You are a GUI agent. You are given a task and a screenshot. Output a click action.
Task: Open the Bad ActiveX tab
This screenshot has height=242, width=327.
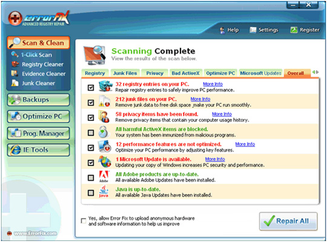pyautogui.click(x=186, y=73)
